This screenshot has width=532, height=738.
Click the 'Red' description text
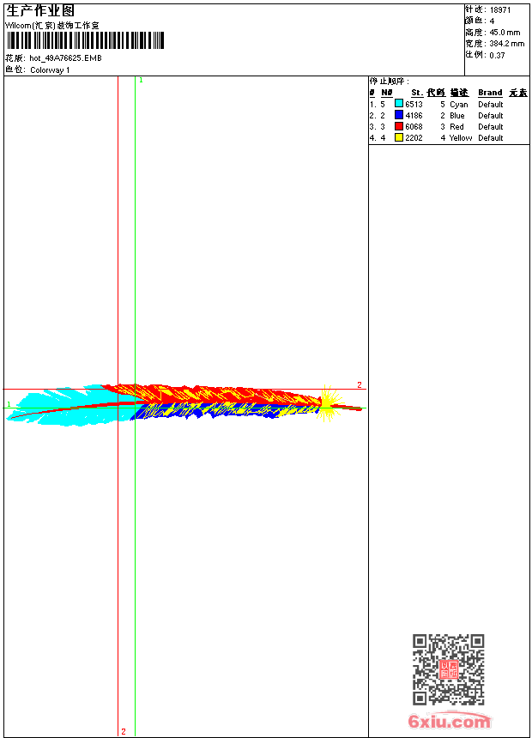pyautogui.click(x=456, y=127)
